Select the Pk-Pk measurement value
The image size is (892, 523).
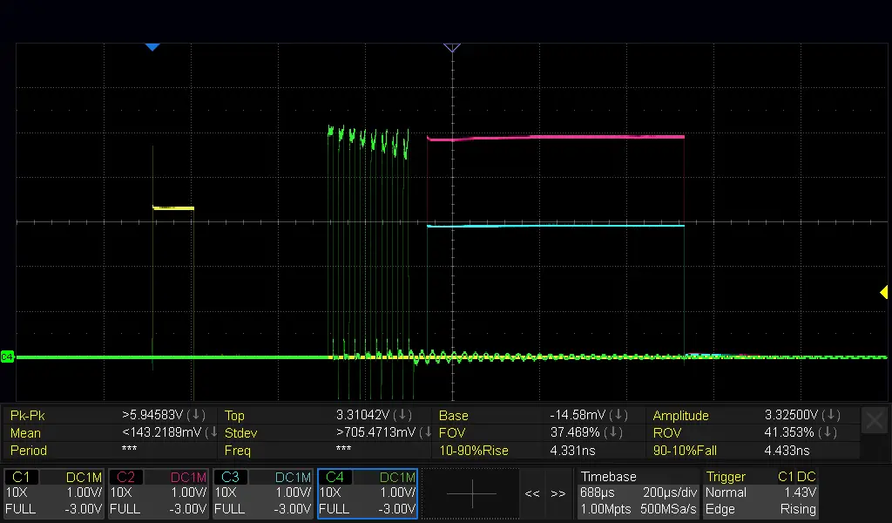[163, 415]
